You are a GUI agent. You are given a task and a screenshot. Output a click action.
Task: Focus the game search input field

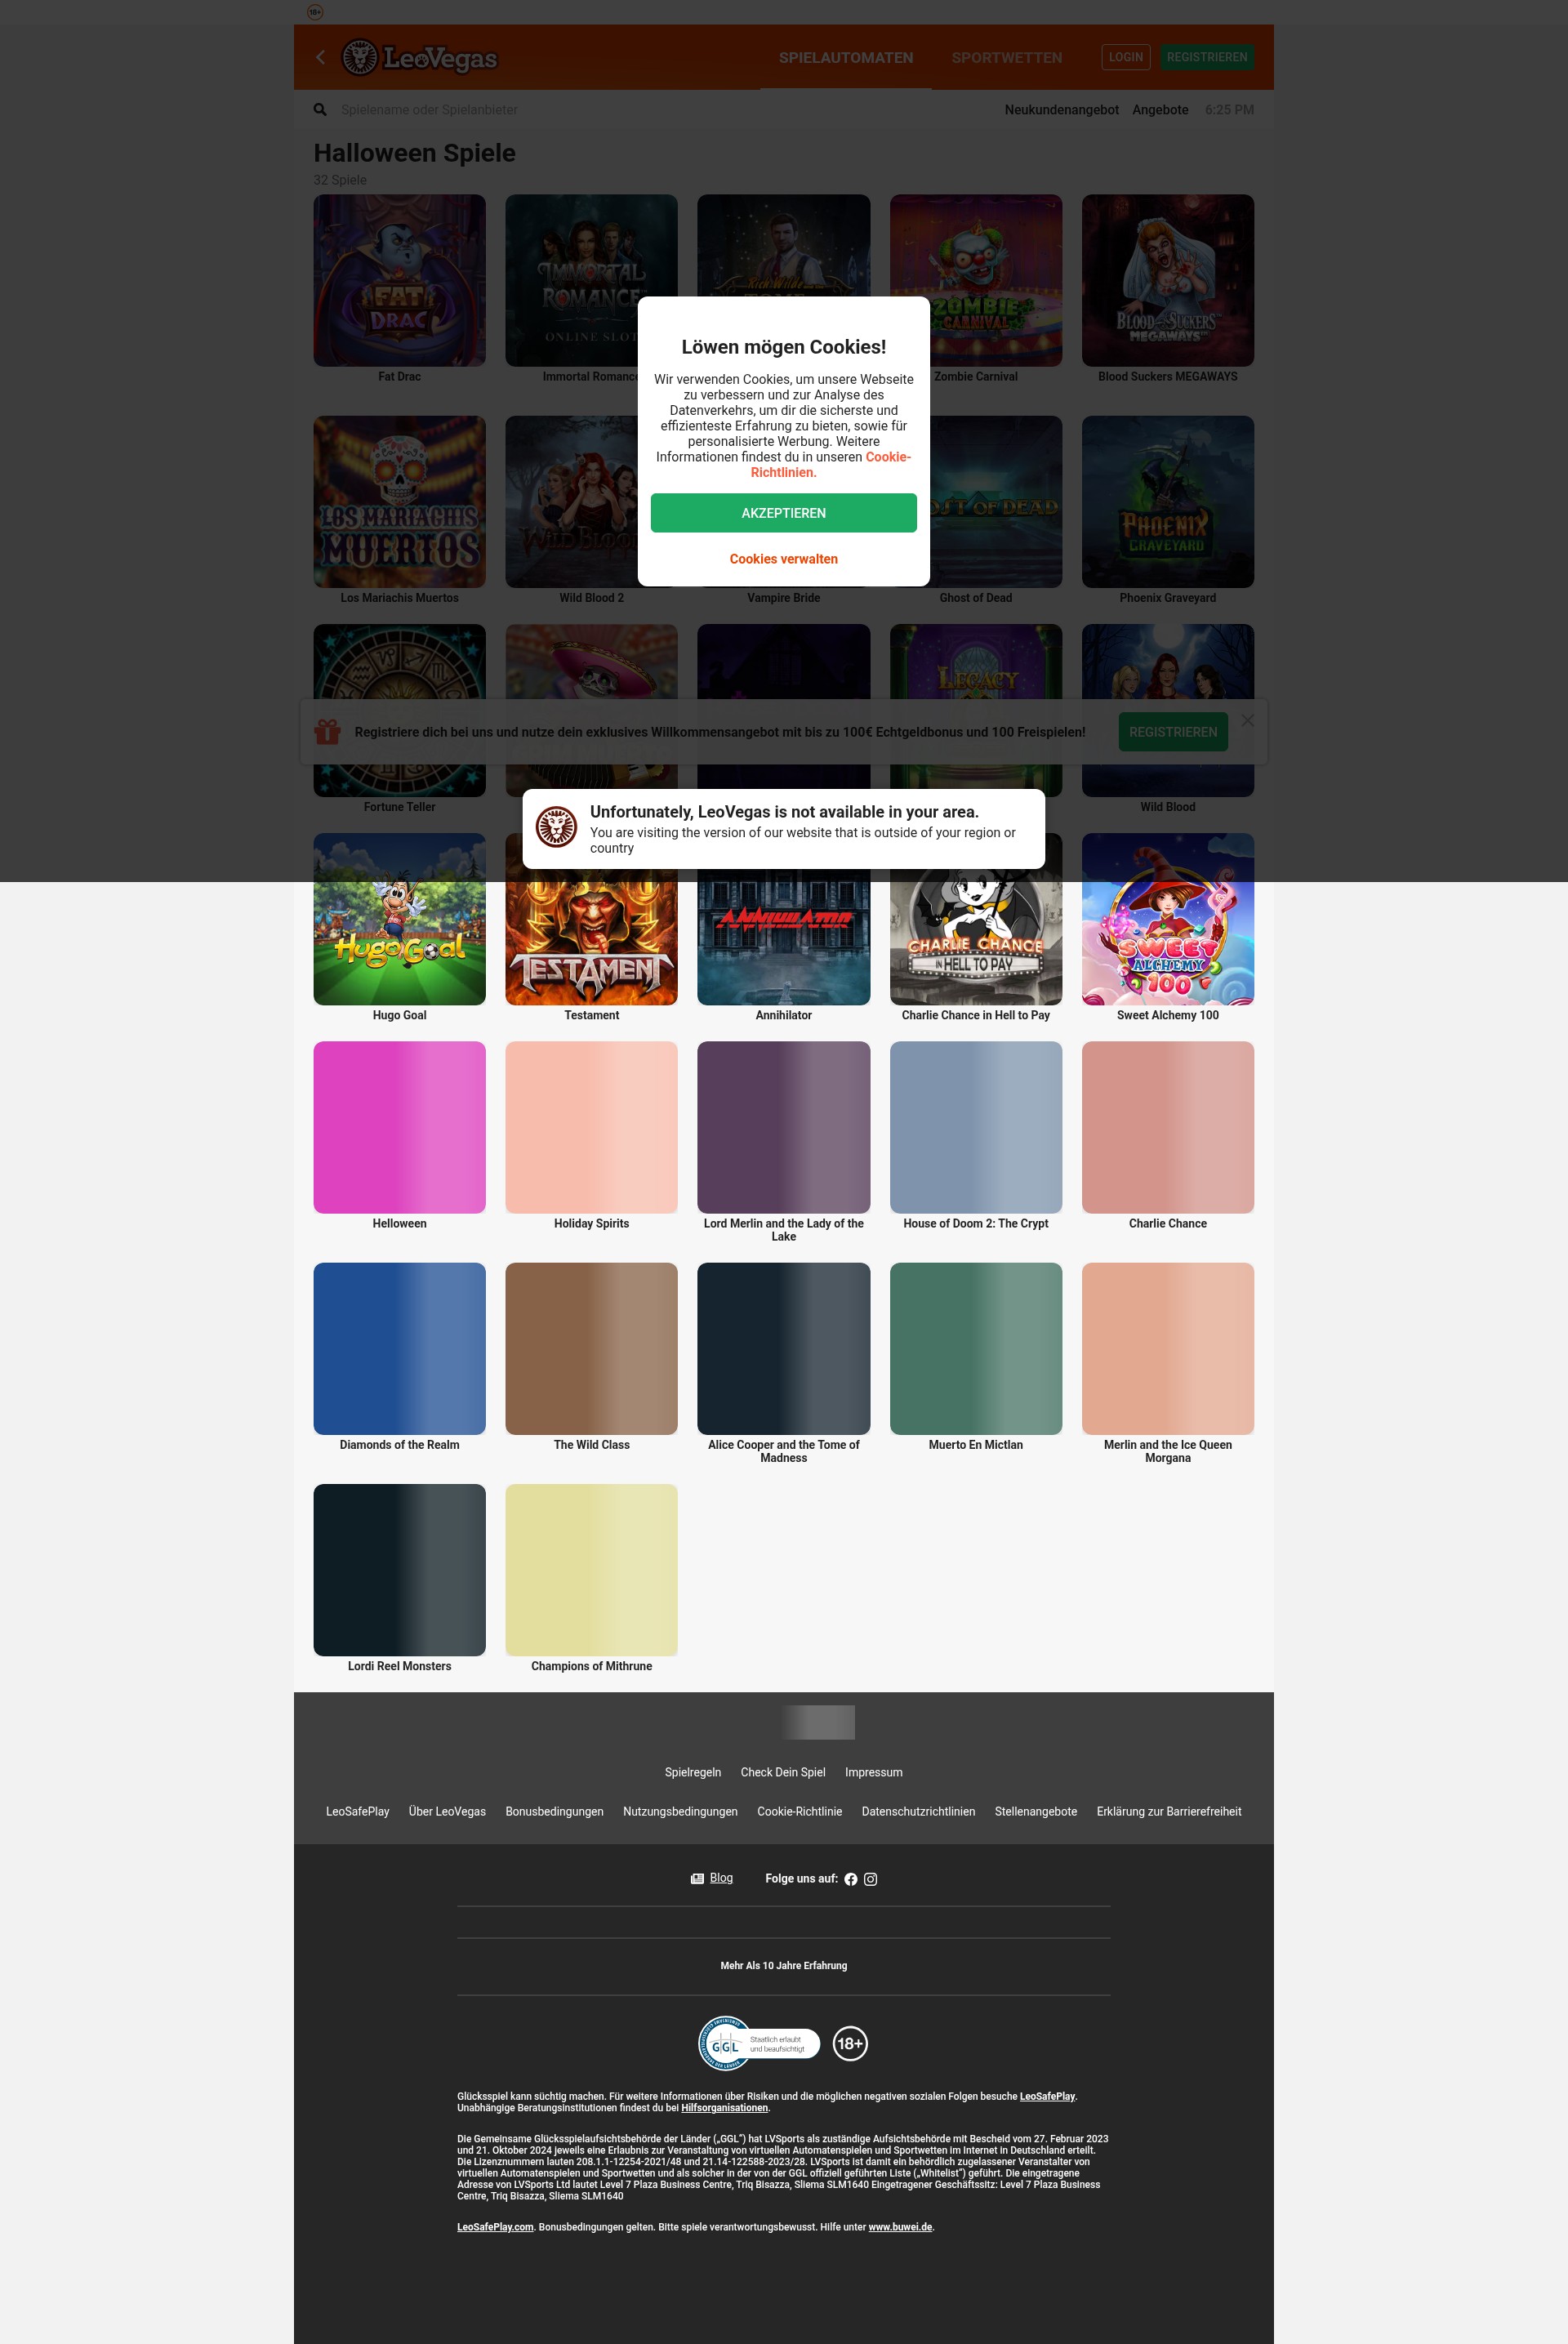(660, 110)
